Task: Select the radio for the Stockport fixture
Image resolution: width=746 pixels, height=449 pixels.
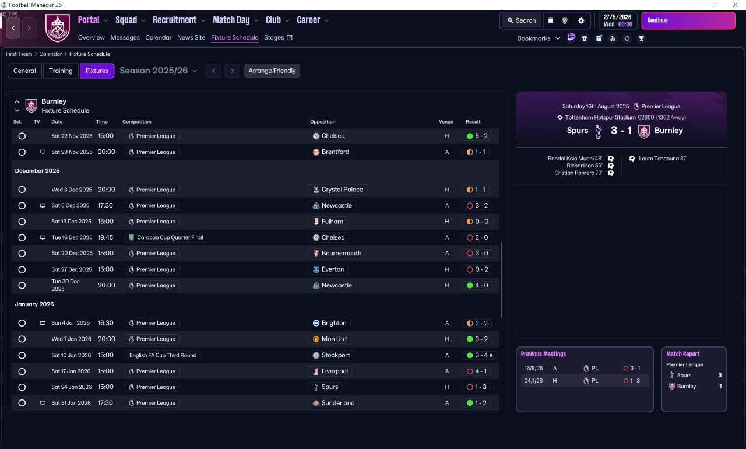Action: [x=22, y=355]
